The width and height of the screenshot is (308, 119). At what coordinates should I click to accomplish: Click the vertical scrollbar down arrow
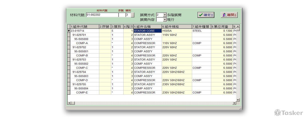click(238, 100)
